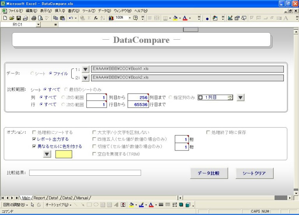The height and width of the screenshot is (215, 299).
Task: Open the オートシェイプ dropdown menu
Action: (58, 205)
